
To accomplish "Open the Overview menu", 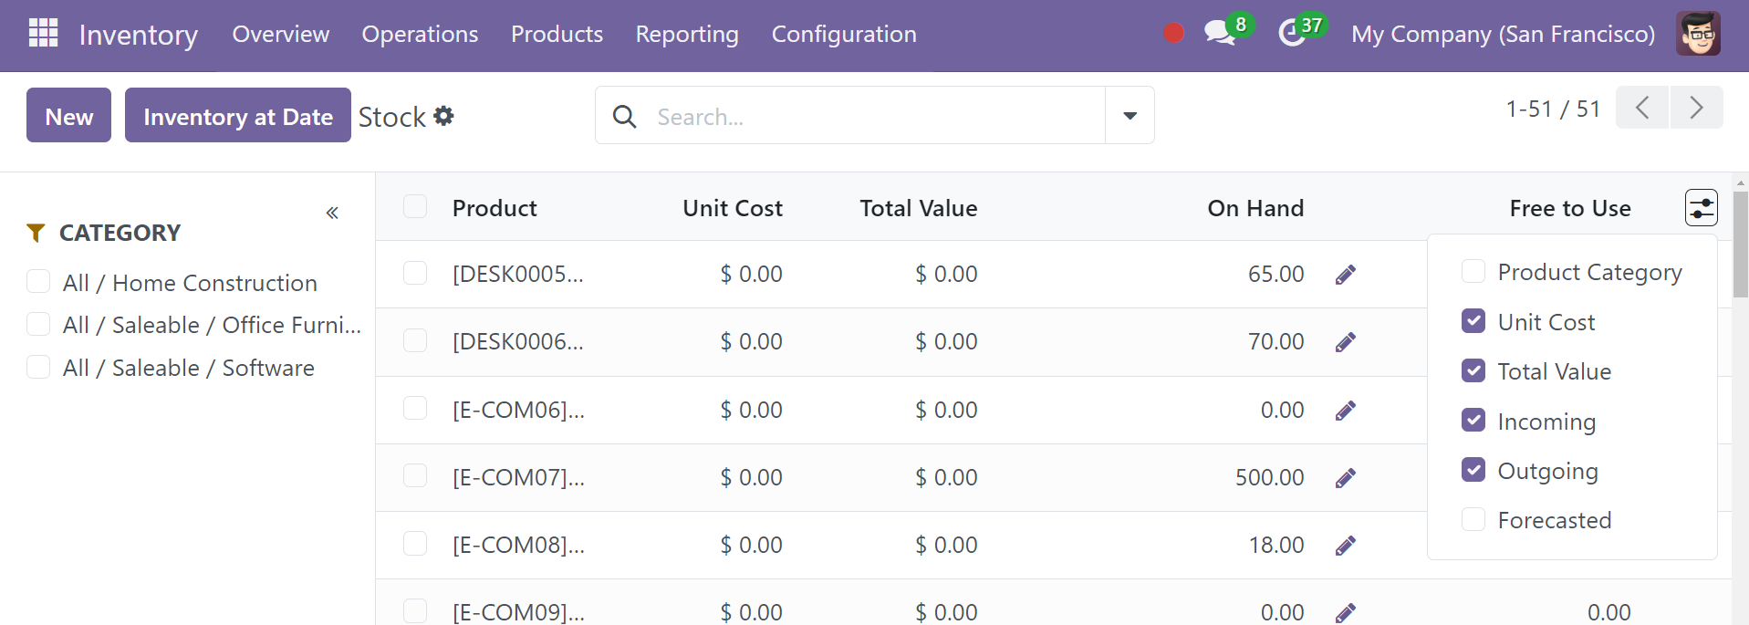I will (281, 34).
